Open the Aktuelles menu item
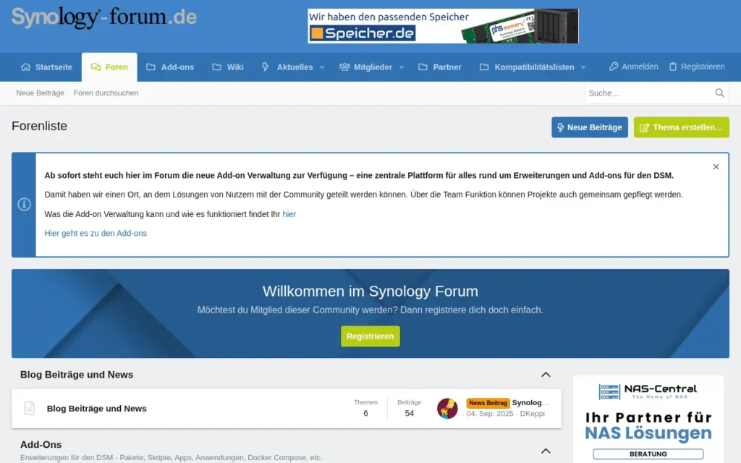Image resolution: width=741 pixels, height=463 pixels. click(287, 67)
